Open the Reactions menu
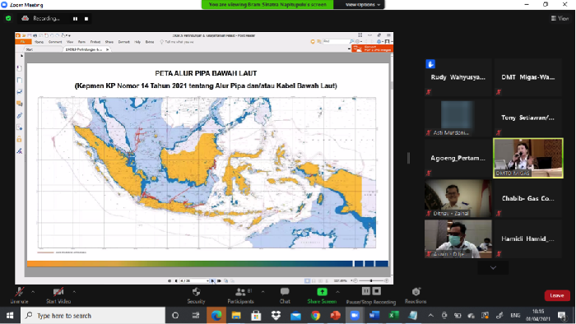Screen dimensions: 576x324 (416, 295)
